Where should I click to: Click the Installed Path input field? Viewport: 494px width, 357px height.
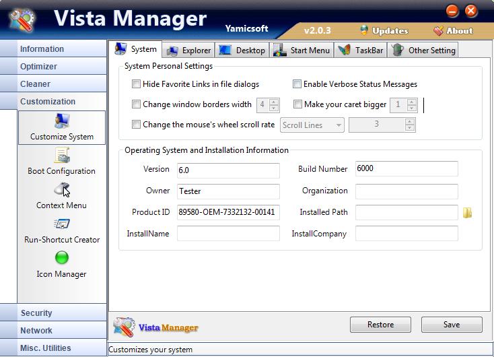pyautogui.click(x=407, y=212)
